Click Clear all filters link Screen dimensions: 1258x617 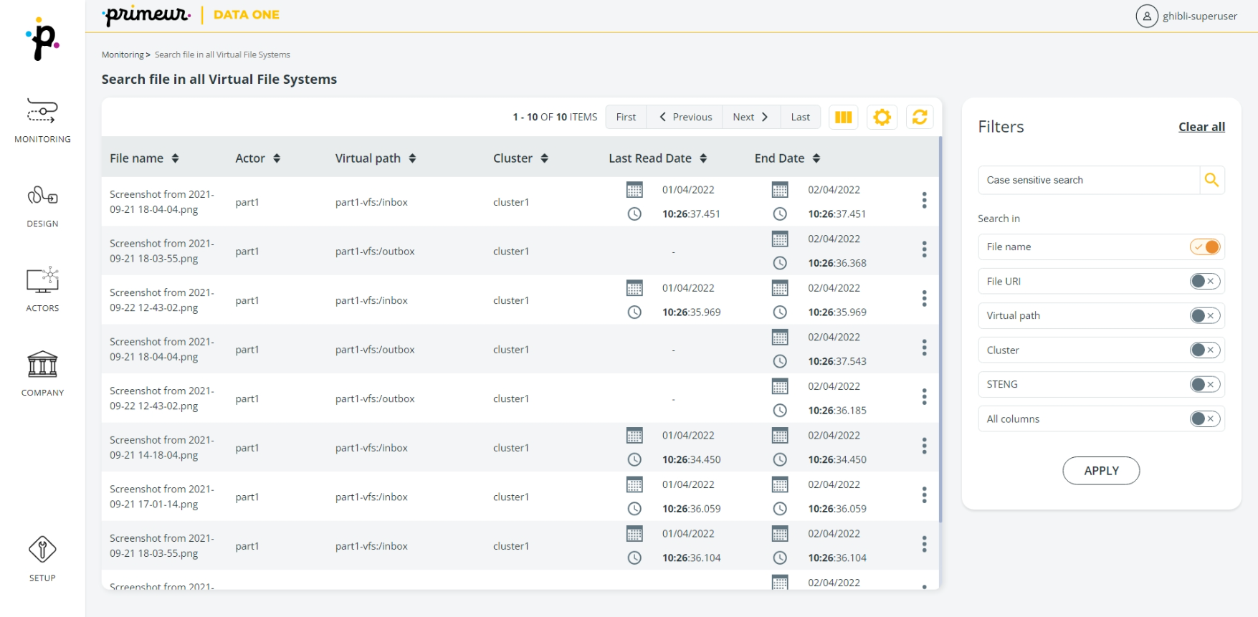[x=1201, y=127]
